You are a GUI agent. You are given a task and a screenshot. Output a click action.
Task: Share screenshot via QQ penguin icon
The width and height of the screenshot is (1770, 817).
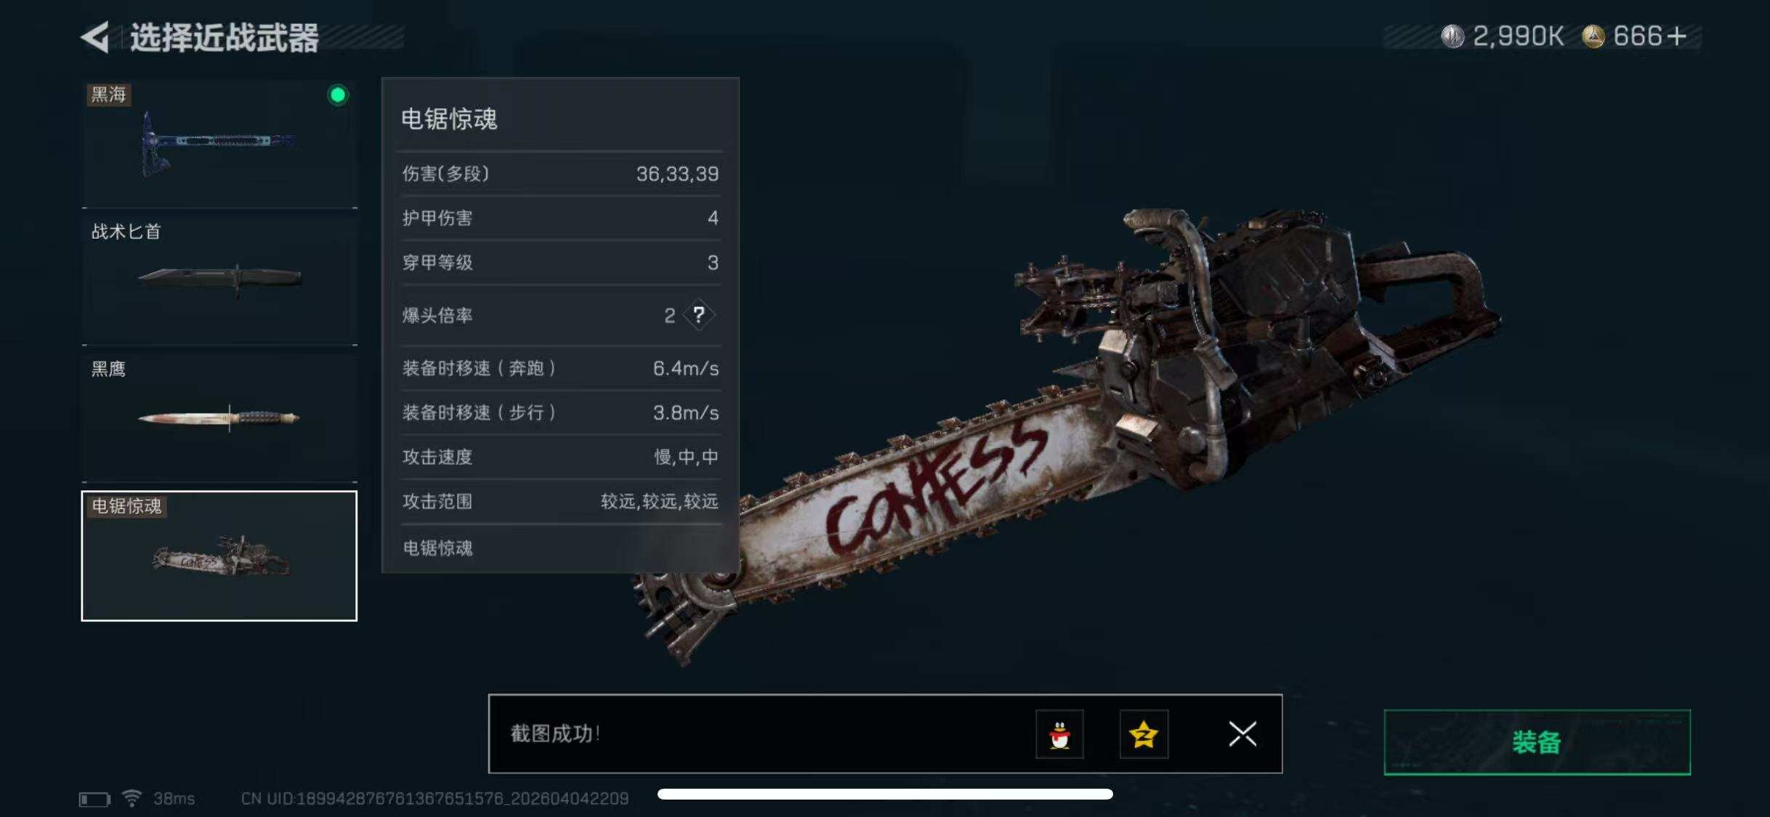pos(1059,734)
